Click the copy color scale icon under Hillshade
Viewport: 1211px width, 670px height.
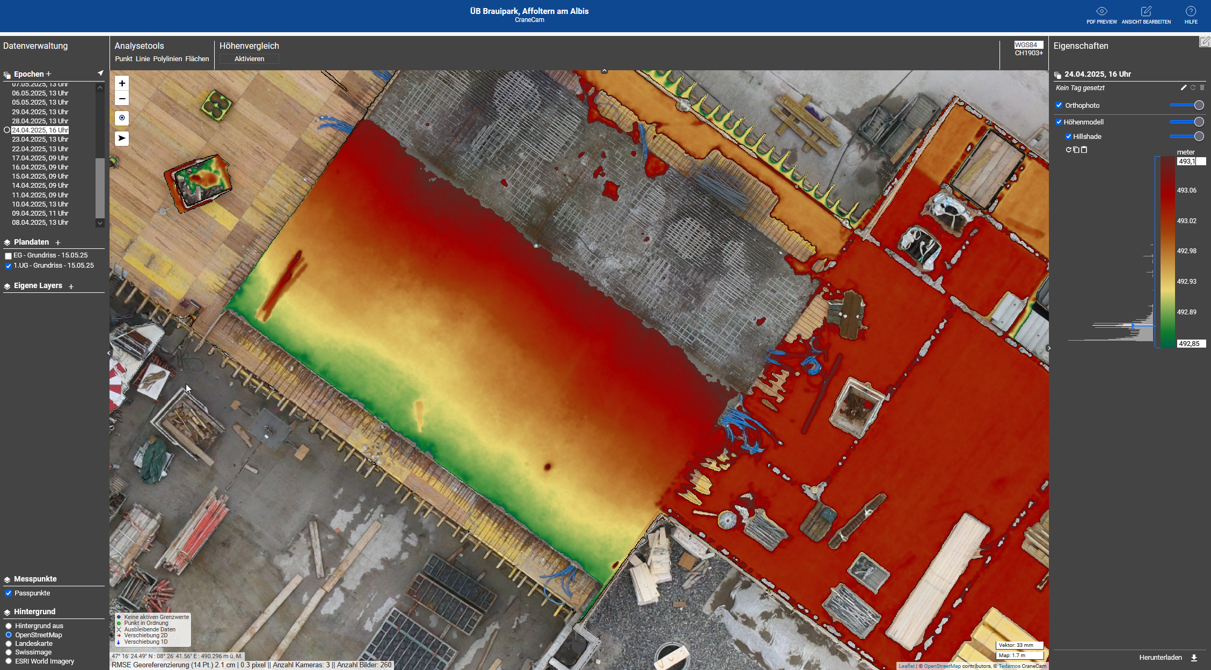1076,150
